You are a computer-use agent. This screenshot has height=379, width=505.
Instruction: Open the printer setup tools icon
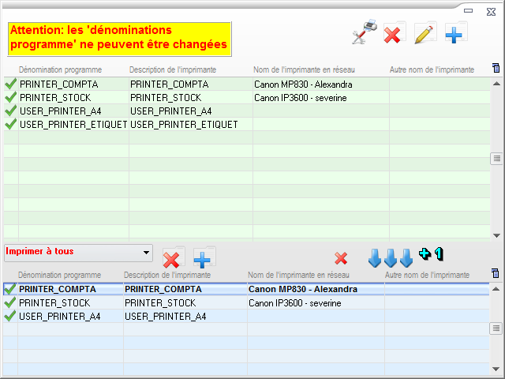pos(364,34)
